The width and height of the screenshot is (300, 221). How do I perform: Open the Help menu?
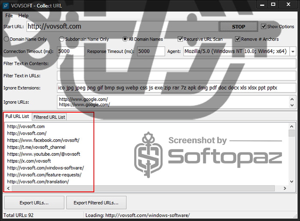(x=23, y=15)
